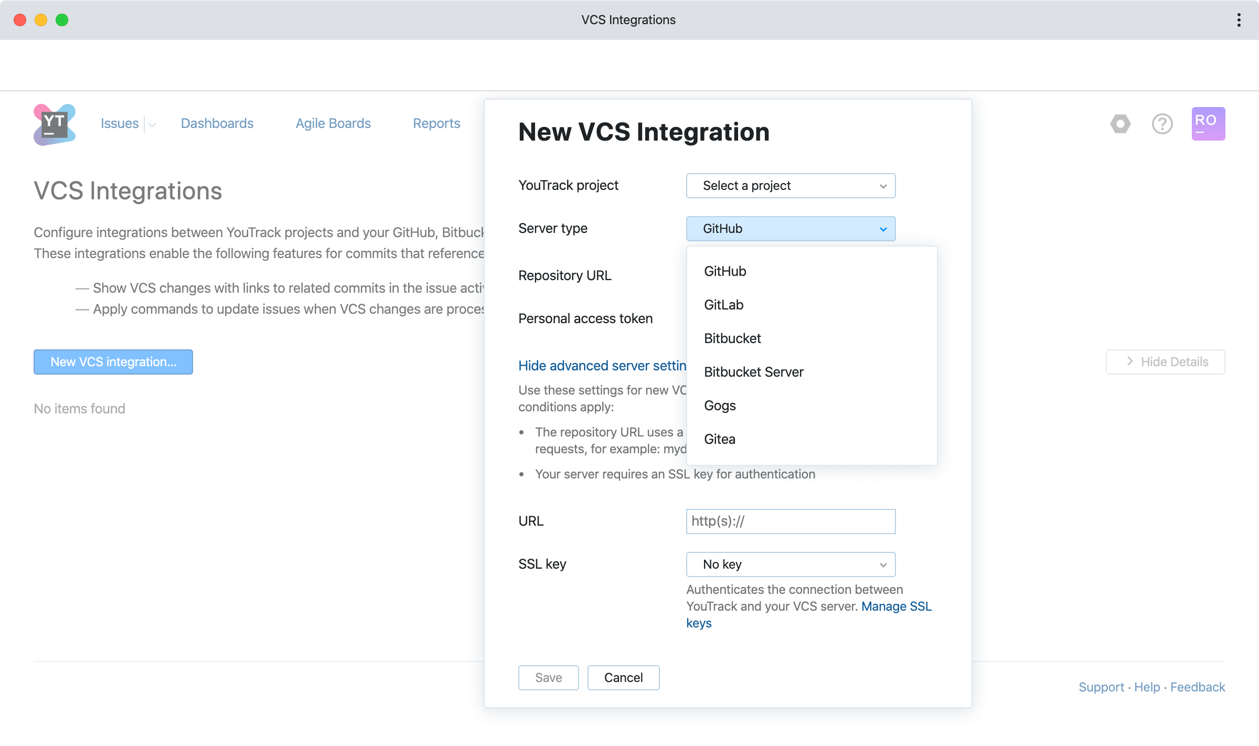Viewport: 1259px width, 746px height.
Task: Maximize the window with green button
Action: [62, 20]
